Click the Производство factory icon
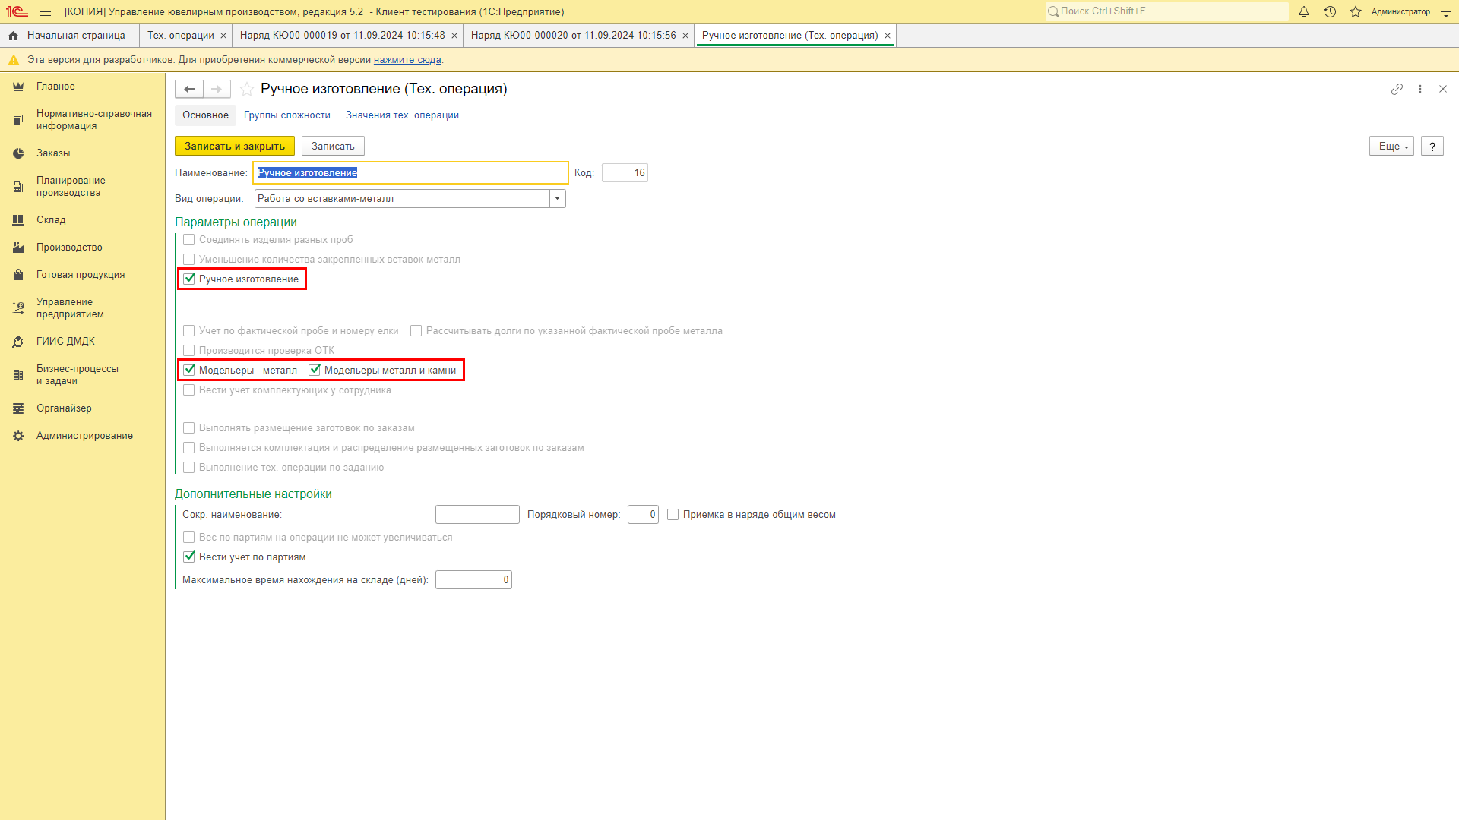 pos(18,248)
